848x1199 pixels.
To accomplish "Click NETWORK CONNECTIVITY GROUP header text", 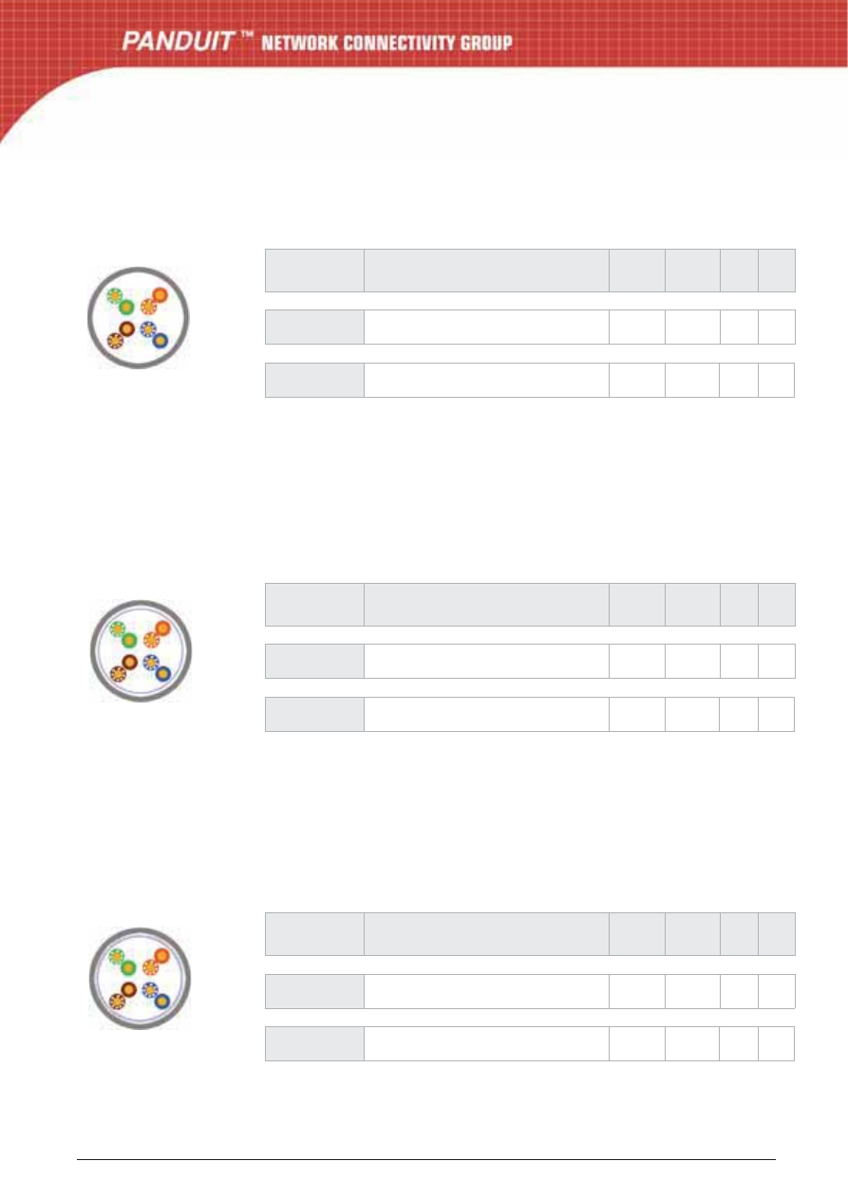I will click(387, 44).
